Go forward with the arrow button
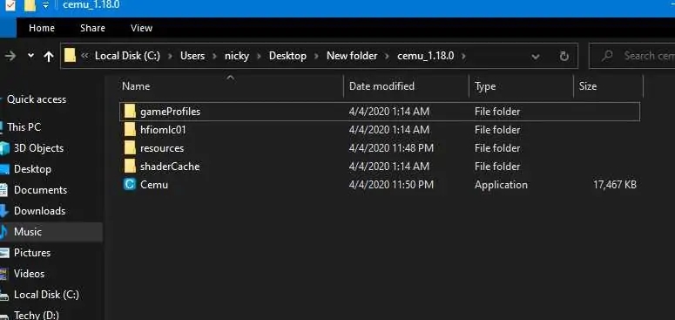 click(10, 56)
